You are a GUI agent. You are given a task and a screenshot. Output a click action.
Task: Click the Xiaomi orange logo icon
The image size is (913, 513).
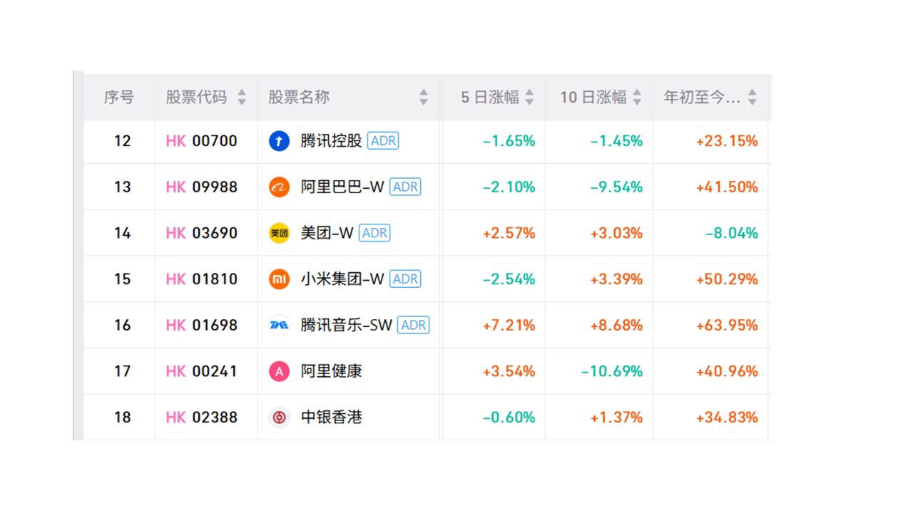[279, 279]
